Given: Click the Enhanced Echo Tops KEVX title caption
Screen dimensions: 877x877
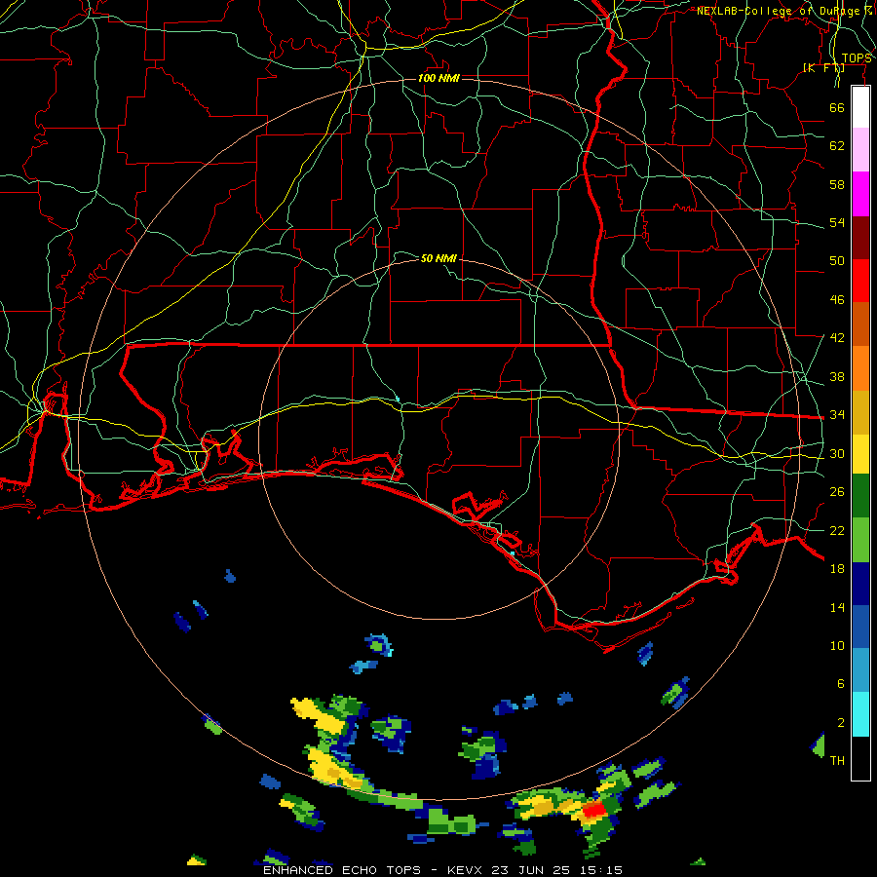Looking at the screenshot, I should (x=442, y=870).
